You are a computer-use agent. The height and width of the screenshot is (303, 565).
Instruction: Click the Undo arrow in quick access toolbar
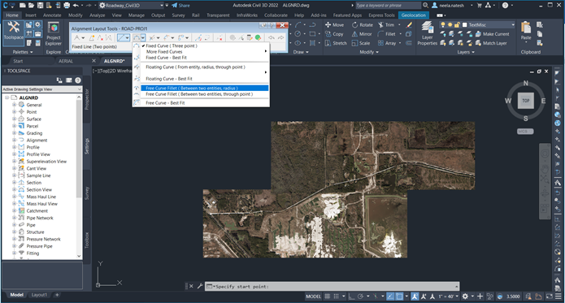[76, 5]
